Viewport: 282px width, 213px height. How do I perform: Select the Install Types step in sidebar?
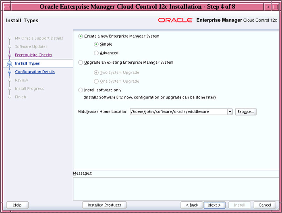click(27, 63)
